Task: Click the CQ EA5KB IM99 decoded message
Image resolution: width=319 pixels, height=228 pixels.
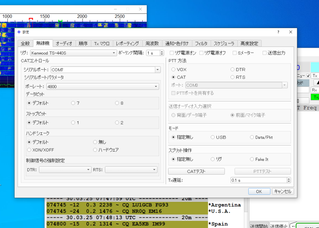Action: tap(126, 224)
